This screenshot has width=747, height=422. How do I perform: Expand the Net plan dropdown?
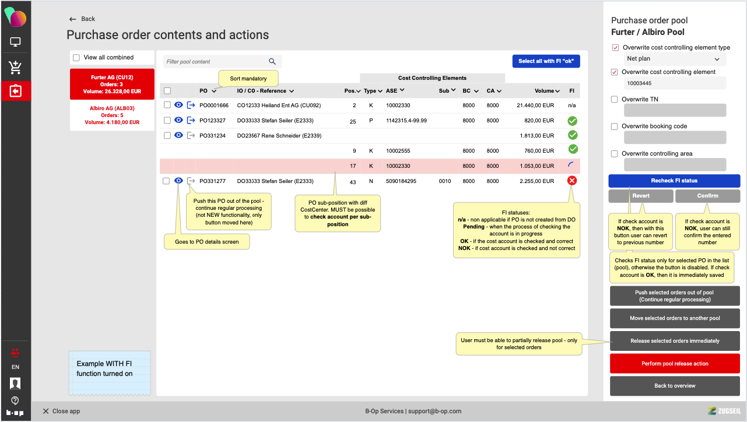coord(674,59)
